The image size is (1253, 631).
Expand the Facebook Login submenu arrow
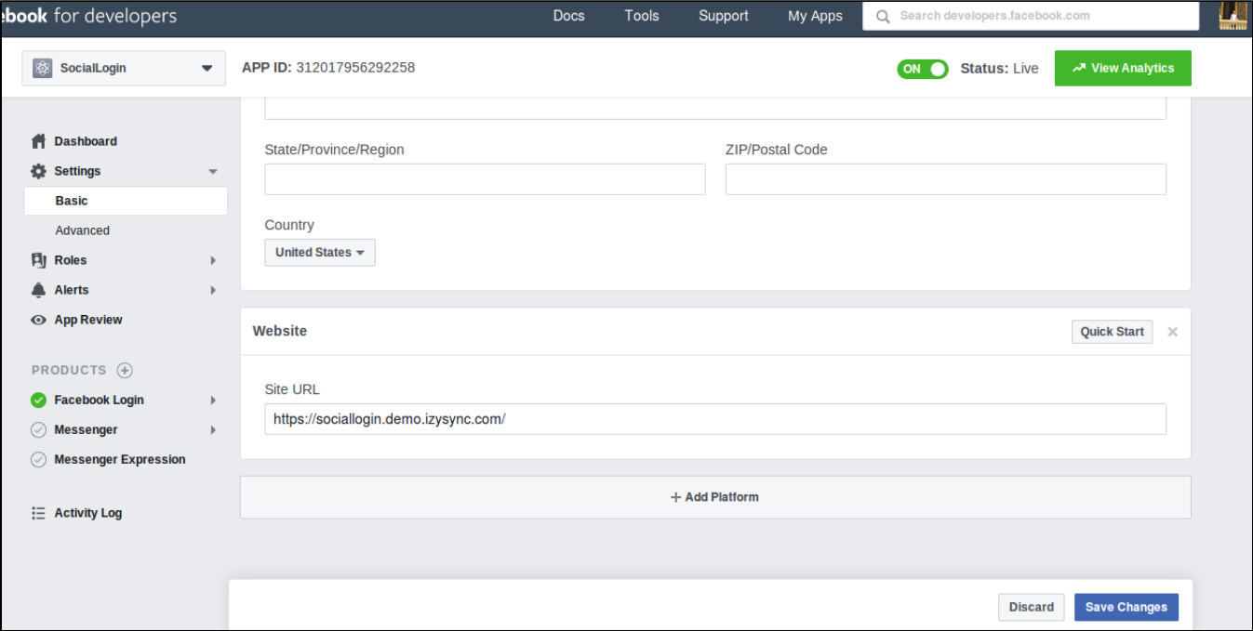213,400
